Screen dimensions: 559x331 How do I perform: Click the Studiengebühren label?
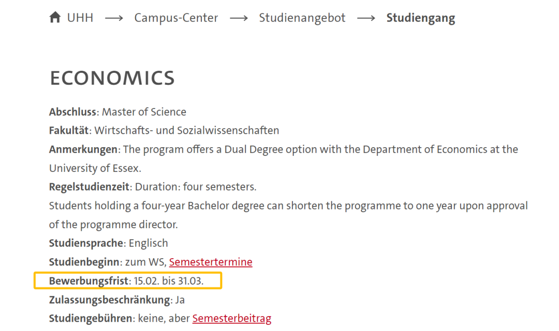(x=91, y=318)
